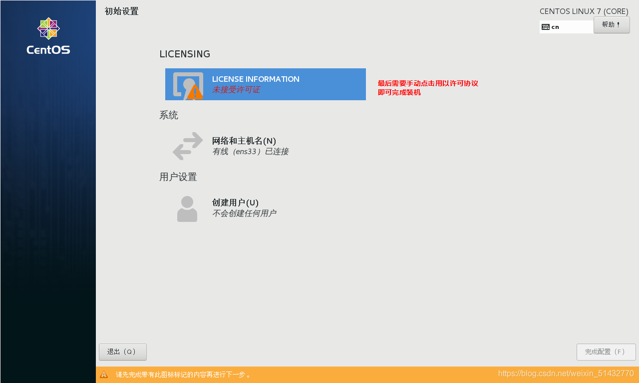Viewport: 639px width, 383px height.
Task: Open the License Information icon with warning
Action: point(188,85)
